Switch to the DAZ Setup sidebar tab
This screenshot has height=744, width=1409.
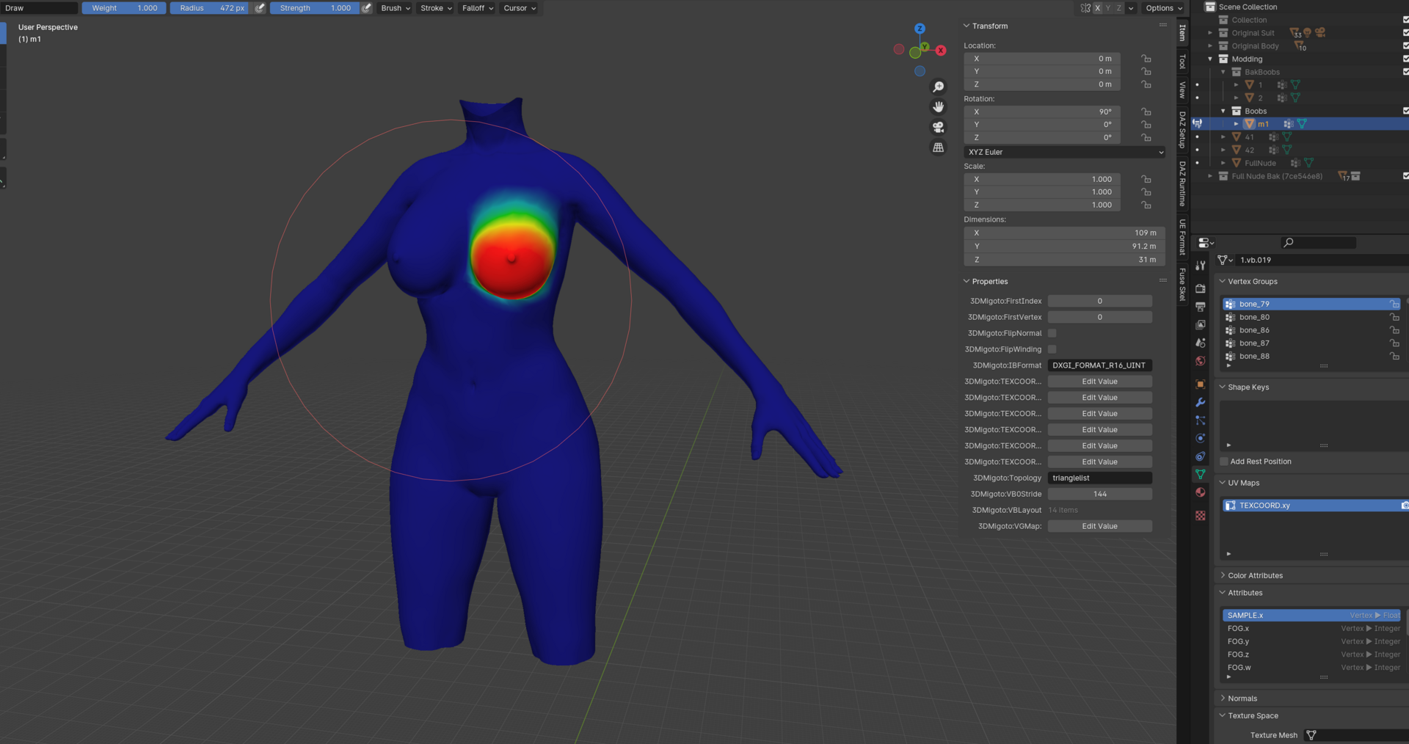pyautogui.click(x=1182, y=130)
